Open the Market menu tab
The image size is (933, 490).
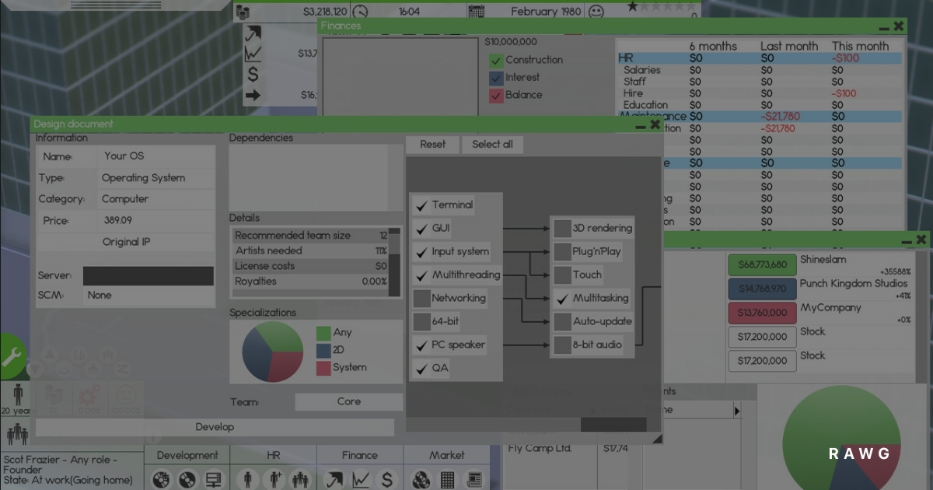(446, 456)
